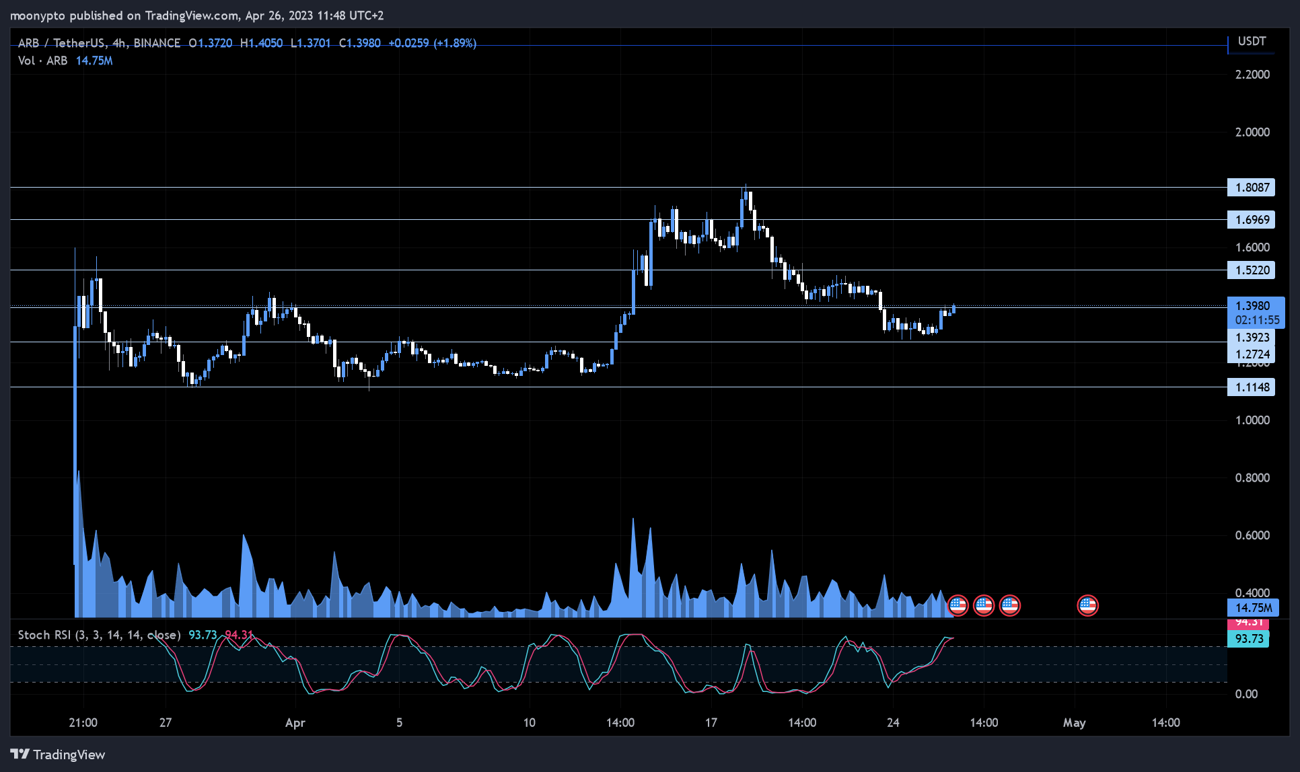Click the +0.0259 (+1.89%) change value

coord(433,43)
